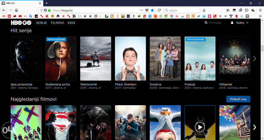Viewport: 264px width, 140px height.
Task: Open the Blogger orange bookmark icon
Action: click(x=112, y=16)
